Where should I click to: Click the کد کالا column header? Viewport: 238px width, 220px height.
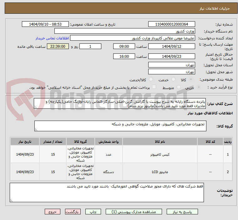pyautogui.click(x=210, y=142)
